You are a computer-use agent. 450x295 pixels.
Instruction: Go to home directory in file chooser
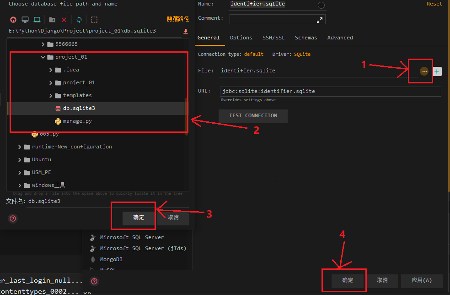point(13,20)
